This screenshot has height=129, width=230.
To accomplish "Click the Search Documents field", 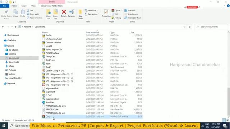I will click(x=211, y=27).
